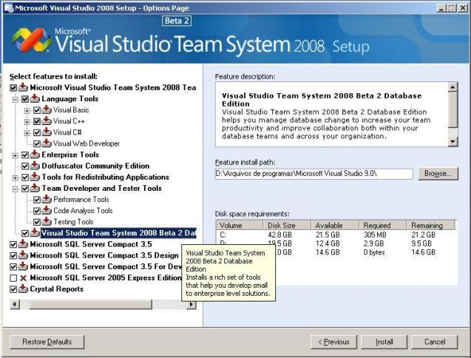Enable the SQL Server 2005 Express Edition checkbox
This screenshot has height=358, width=471.
tap(13, 278)
